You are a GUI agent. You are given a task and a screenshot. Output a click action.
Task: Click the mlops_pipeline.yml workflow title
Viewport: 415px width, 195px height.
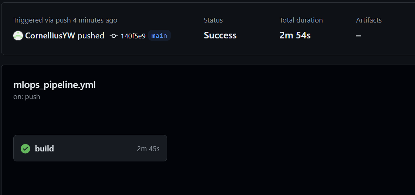click(54, 85)
